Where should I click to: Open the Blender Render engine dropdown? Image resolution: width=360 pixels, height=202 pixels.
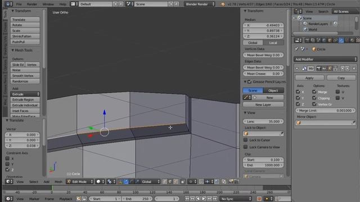(200, 4)
